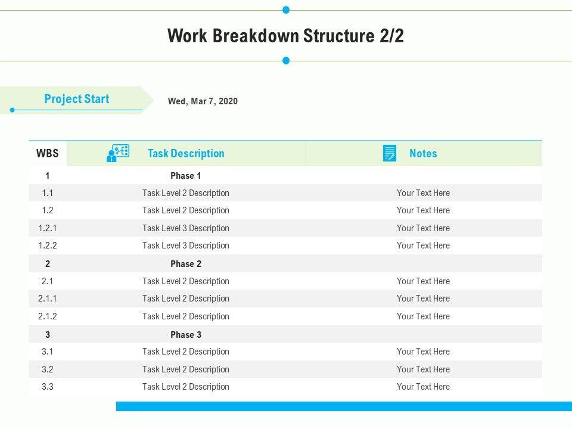Screen dimensions: 572x429
Task: Click the task description in row 2.1.2
Action: coord(186,316)
